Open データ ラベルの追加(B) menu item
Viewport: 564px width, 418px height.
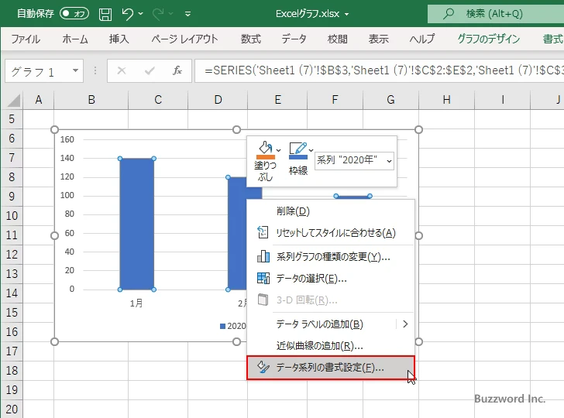331,324
